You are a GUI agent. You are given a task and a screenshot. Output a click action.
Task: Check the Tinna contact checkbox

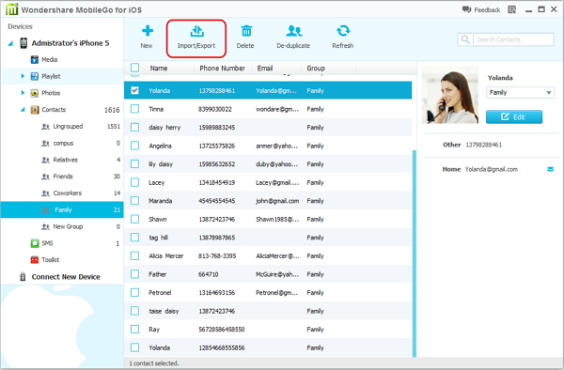(134, 109)
